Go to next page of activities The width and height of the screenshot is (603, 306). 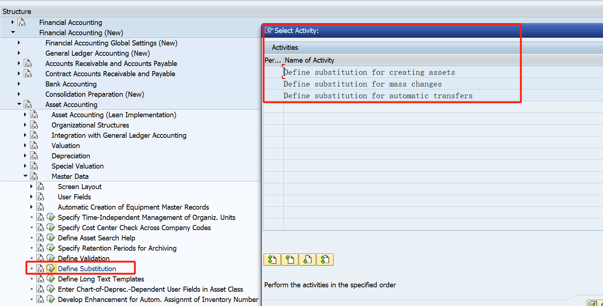[x=307, y=259]
